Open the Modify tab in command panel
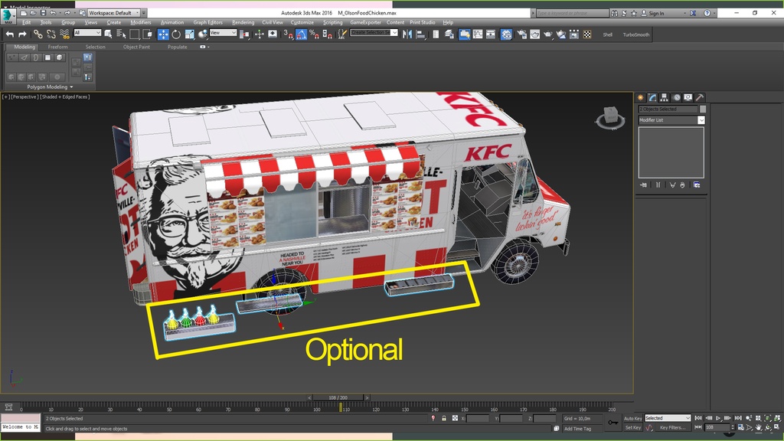The height and width of the screenshot is (441, 784). tap(652, 97)
